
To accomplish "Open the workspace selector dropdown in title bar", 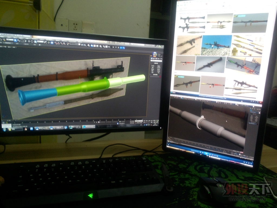I will [24, 36].
